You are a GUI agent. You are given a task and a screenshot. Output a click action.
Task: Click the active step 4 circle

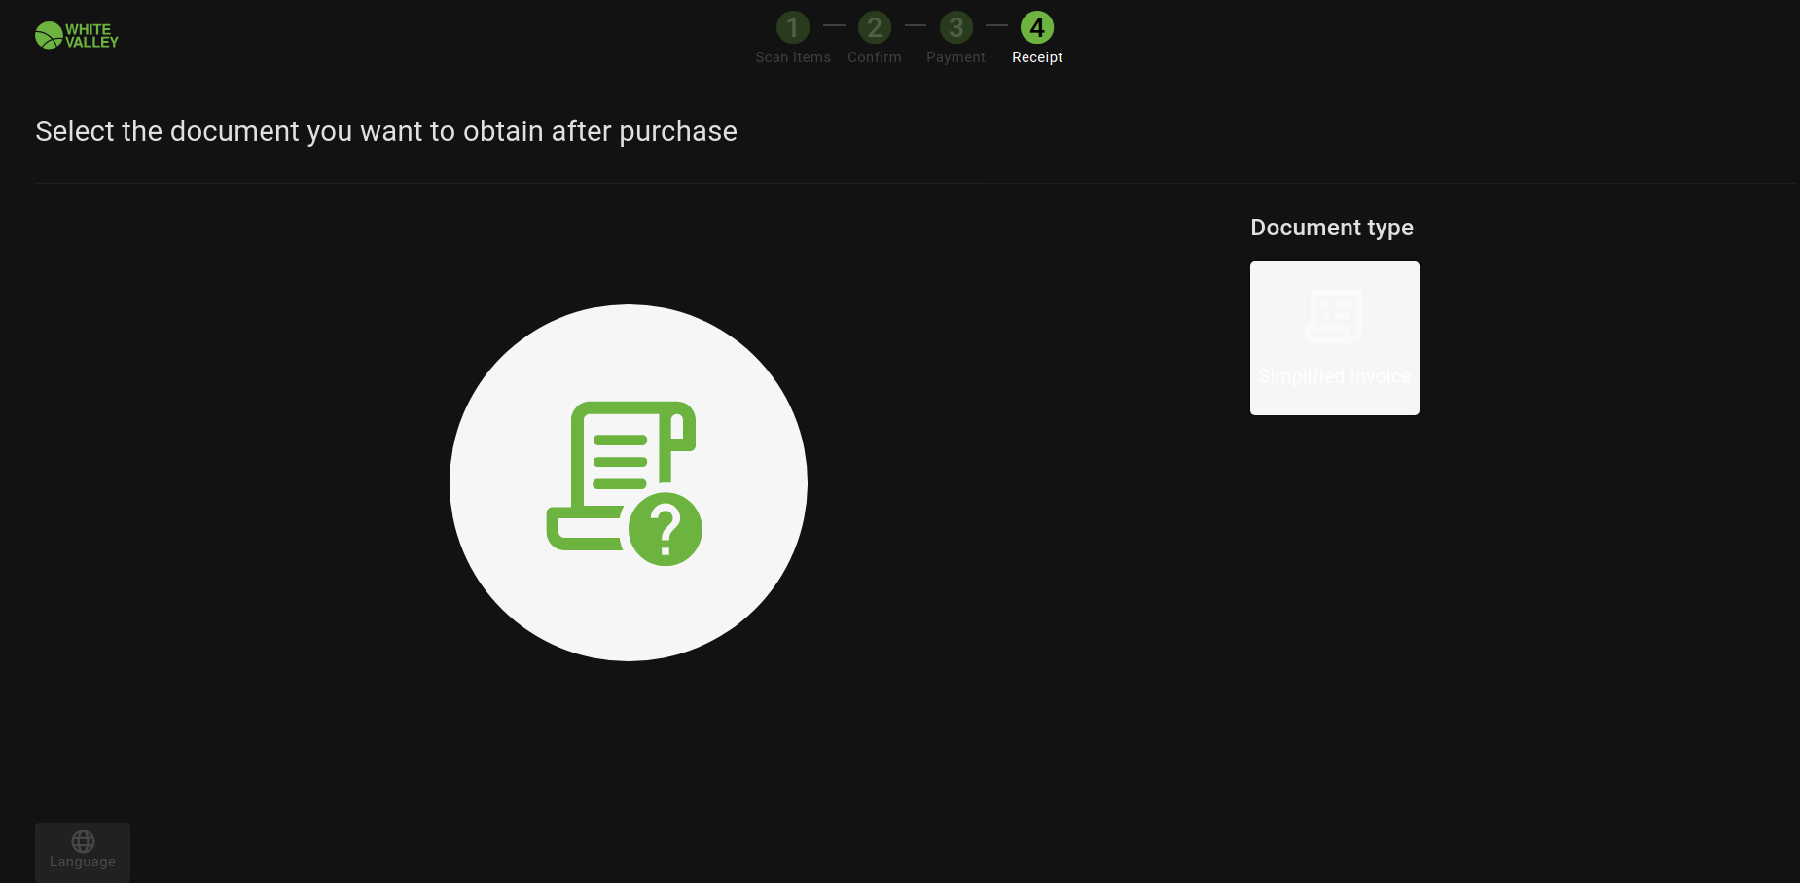click(1037, 27)
